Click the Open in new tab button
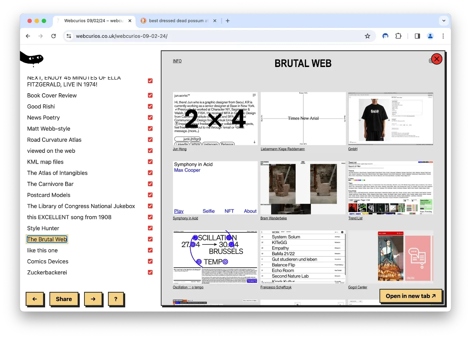Viewport: 471px width, 338px height. [410, 296]
